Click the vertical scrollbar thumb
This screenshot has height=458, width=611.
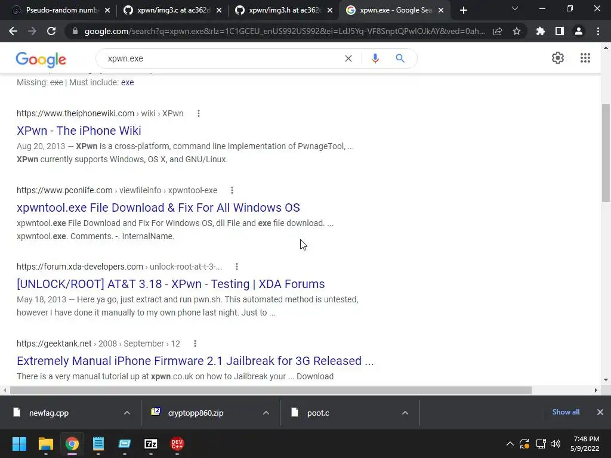tap(606, 153)
